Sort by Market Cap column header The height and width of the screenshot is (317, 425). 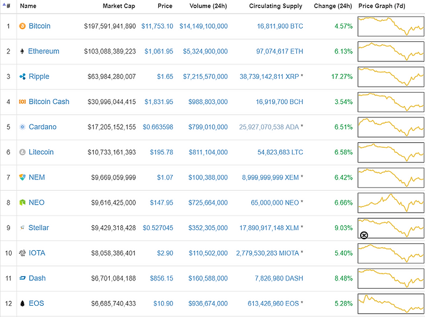click(119, 6)
